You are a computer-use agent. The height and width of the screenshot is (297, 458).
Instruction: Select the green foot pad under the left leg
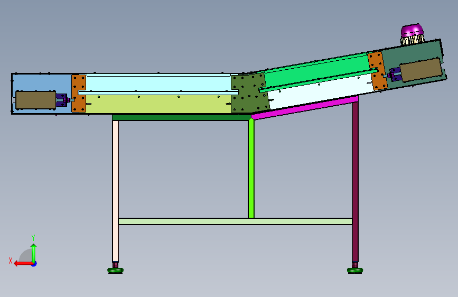tap(115, 271)
